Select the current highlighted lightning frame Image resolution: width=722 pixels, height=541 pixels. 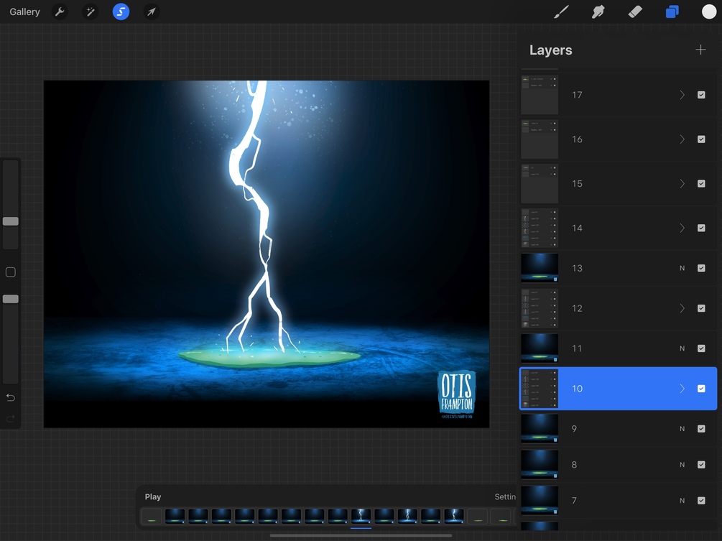coord(361,516)
